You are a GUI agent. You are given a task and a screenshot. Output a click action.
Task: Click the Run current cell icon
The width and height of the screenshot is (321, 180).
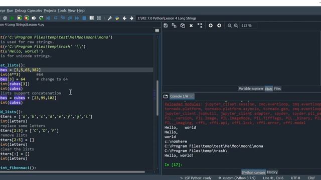(19, 18)
